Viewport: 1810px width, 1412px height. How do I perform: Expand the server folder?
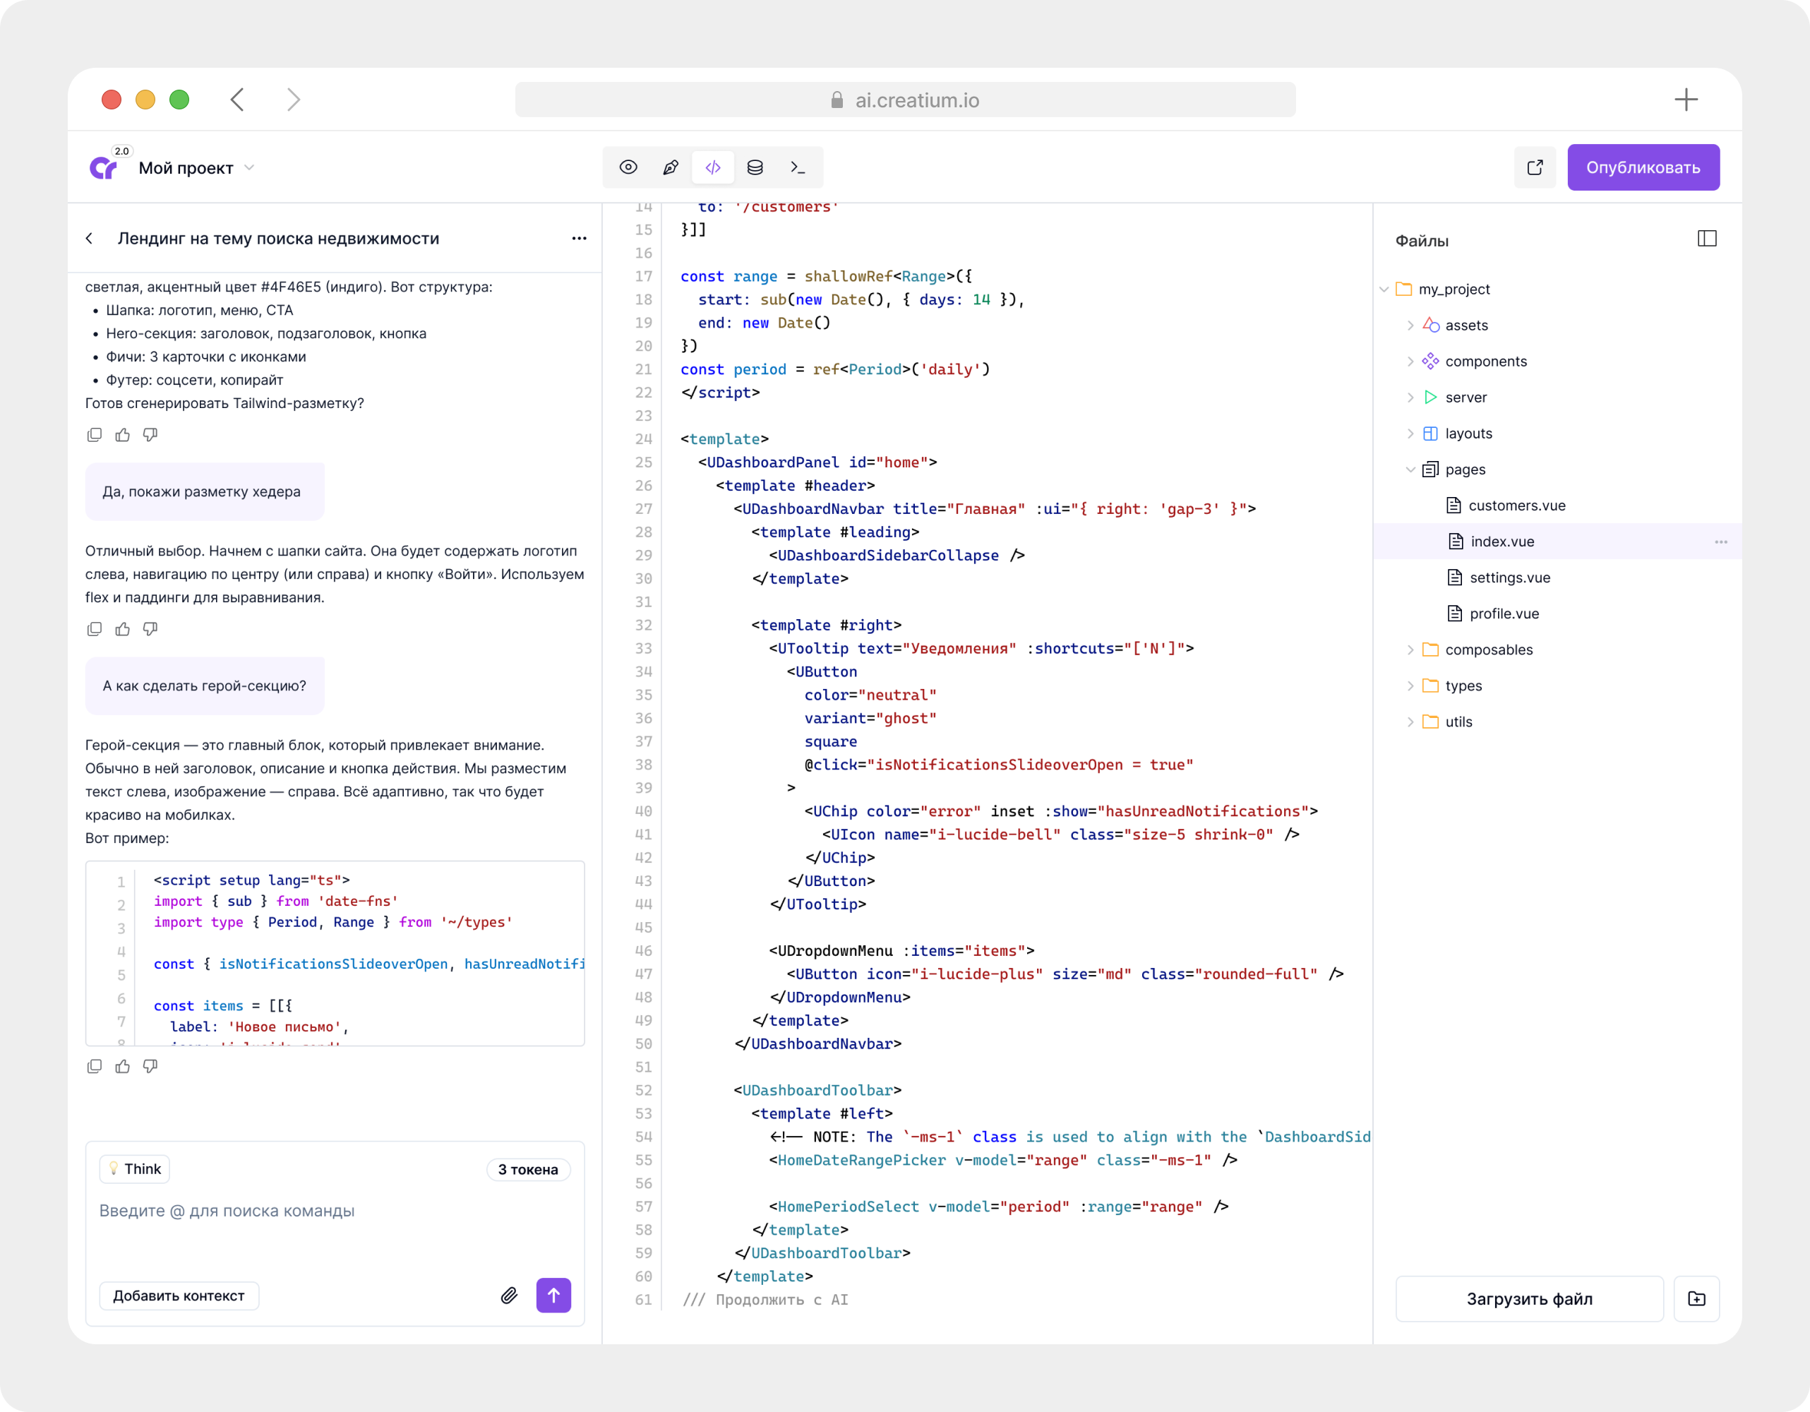[1410, 397]
